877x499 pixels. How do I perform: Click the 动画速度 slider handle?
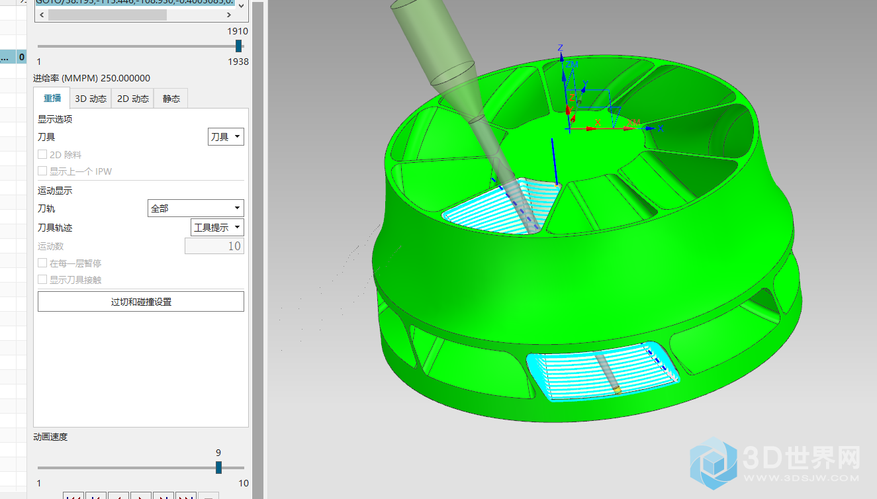tap(218, 467)
